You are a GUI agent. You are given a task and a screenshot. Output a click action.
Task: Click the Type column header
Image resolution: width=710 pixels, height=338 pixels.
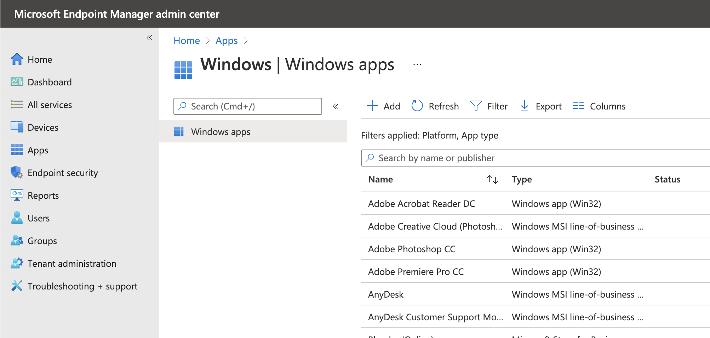pos(522,179)
